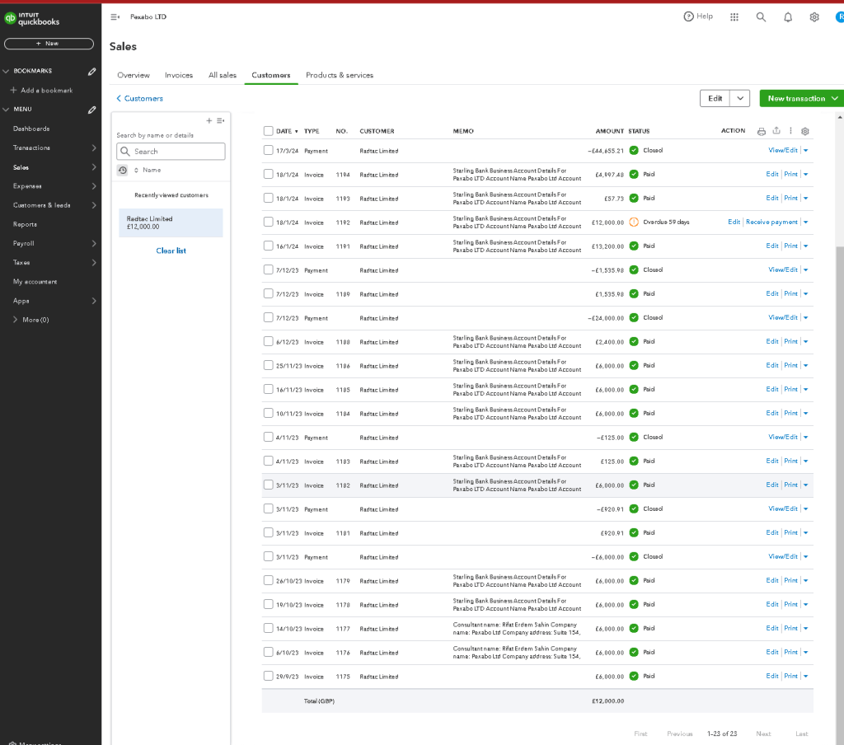844x745 pixels.
Task: Click the Edit button
Action: pos(715,99)
